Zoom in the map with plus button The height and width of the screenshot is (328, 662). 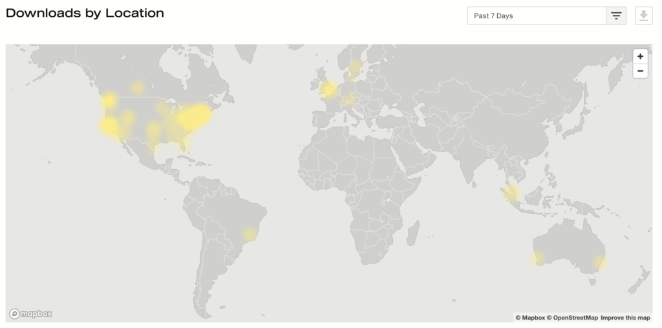[x=640, y=56]
